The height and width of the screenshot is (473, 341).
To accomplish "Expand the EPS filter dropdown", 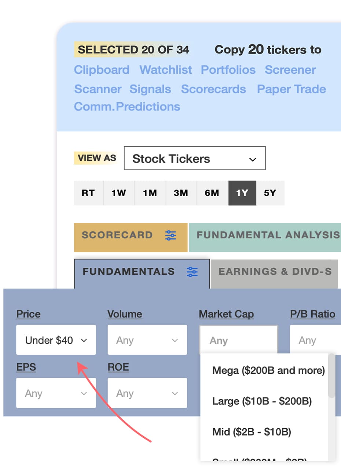I will [x=56, y=393].
